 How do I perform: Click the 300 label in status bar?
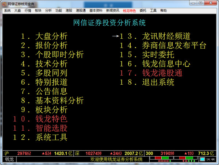(x=149, y=153)
